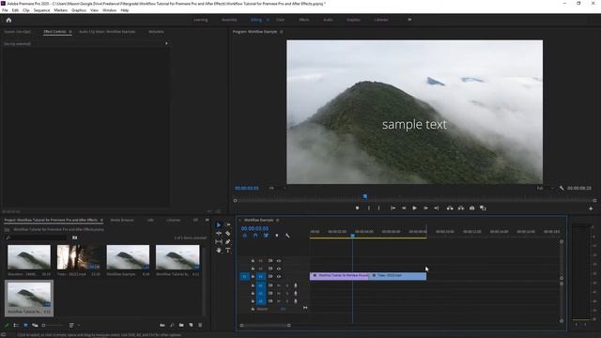Open the Program monitor panel menu
This screenshot has height=338, width=601.
282,32
